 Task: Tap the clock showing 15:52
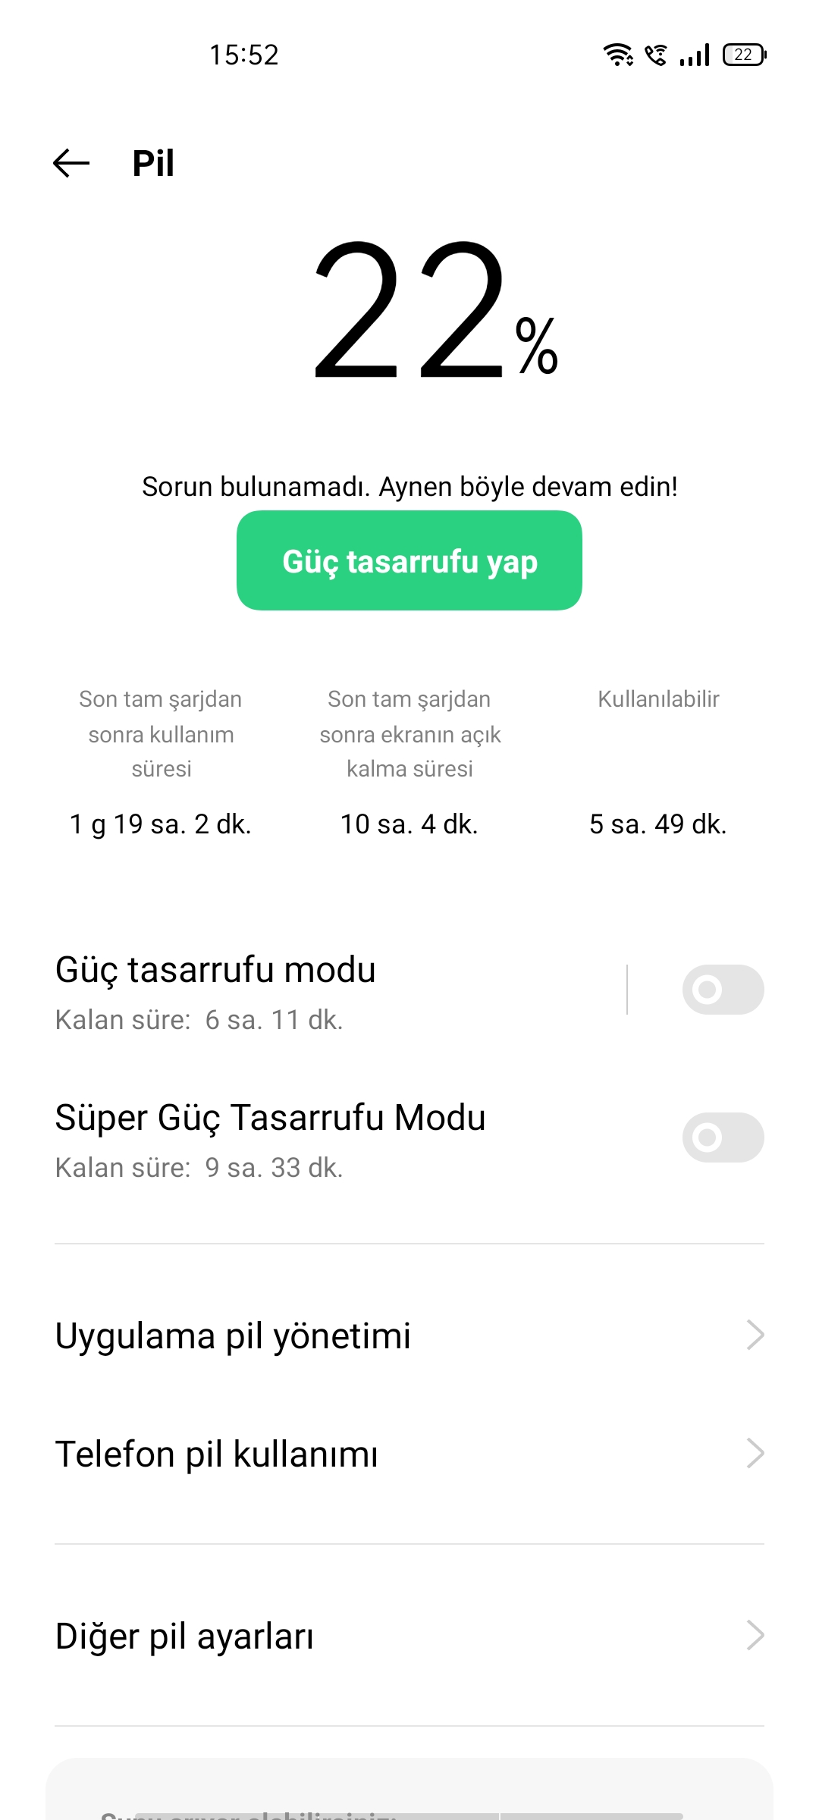coord(244,55)
